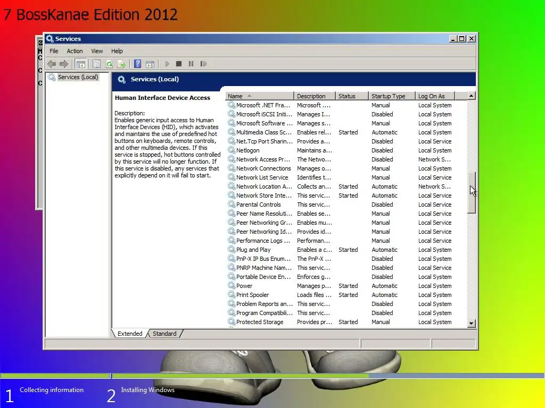Viewport: 545px width, 408px height.
Task: Click gear icon of Power service
Action: (231, 285)
